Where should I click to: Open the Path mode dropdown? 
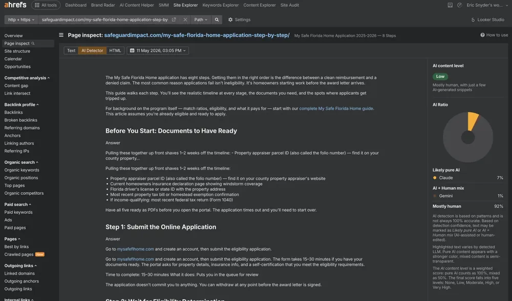pyautogui.click(x=201, y=19)
